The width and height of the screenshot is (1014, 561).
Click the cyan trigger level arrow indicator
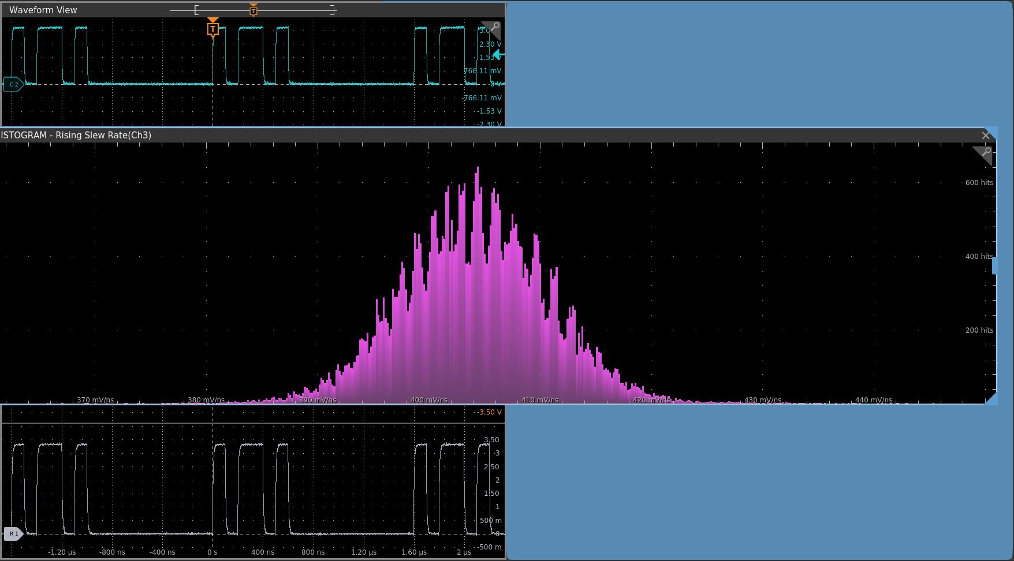pyautogui.click(x=498, y=55)
